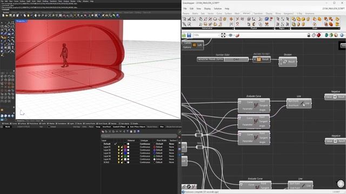Click the Open folder icon in Rhino toolbar

pos(7,16)
